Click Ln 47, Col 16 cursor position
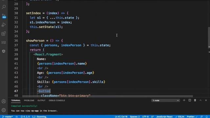Screen dimensions: 210x118 (121, 117)
